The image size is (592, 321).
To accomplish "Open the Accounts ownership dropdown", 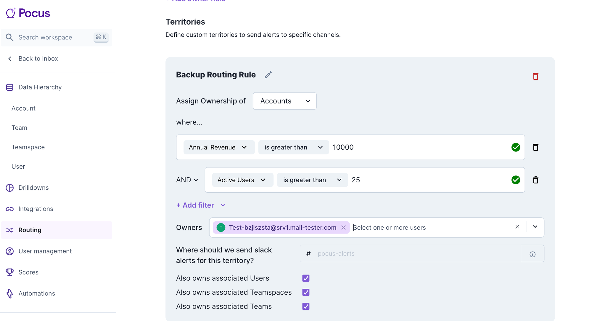I will pos(284,101).
